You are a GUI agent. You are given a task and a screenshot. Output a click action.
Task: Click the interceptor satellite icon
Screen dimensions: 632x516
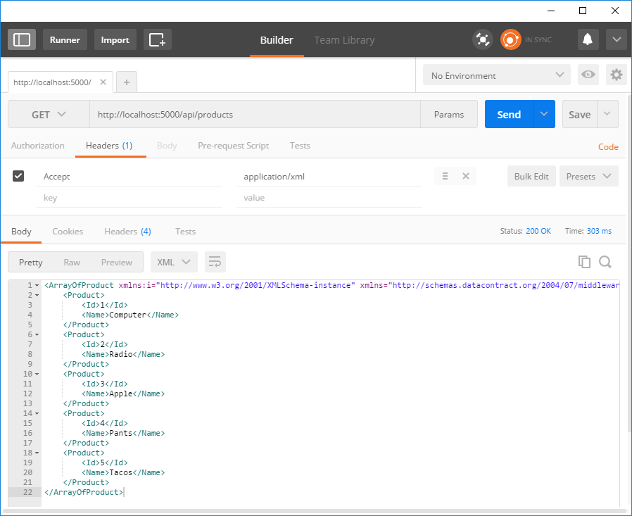point(482,40)
